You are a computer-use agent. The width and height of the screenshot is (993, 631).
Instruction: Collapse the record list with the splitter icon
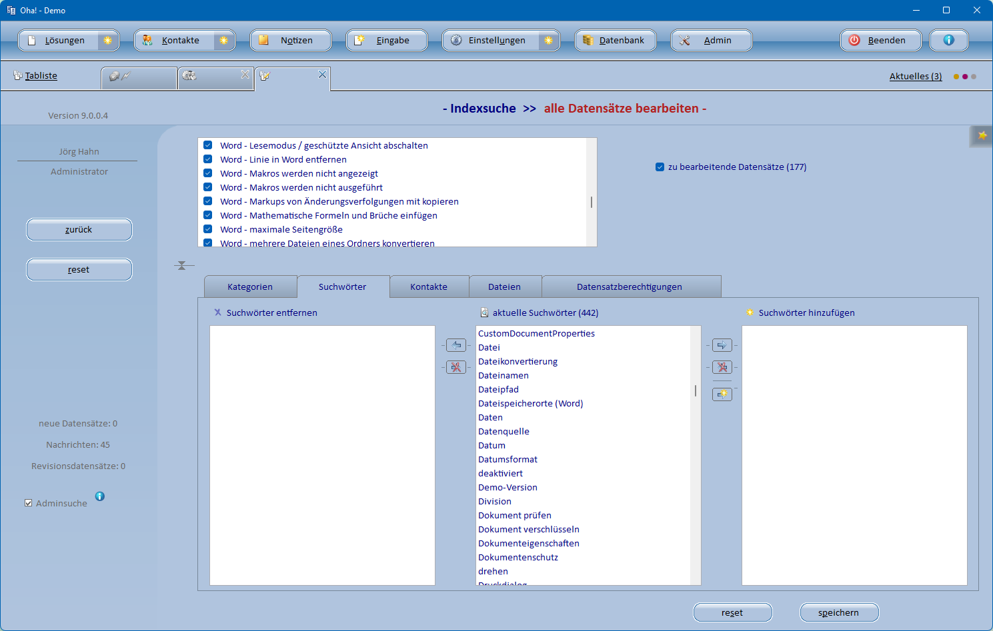[x=181, y=266]
